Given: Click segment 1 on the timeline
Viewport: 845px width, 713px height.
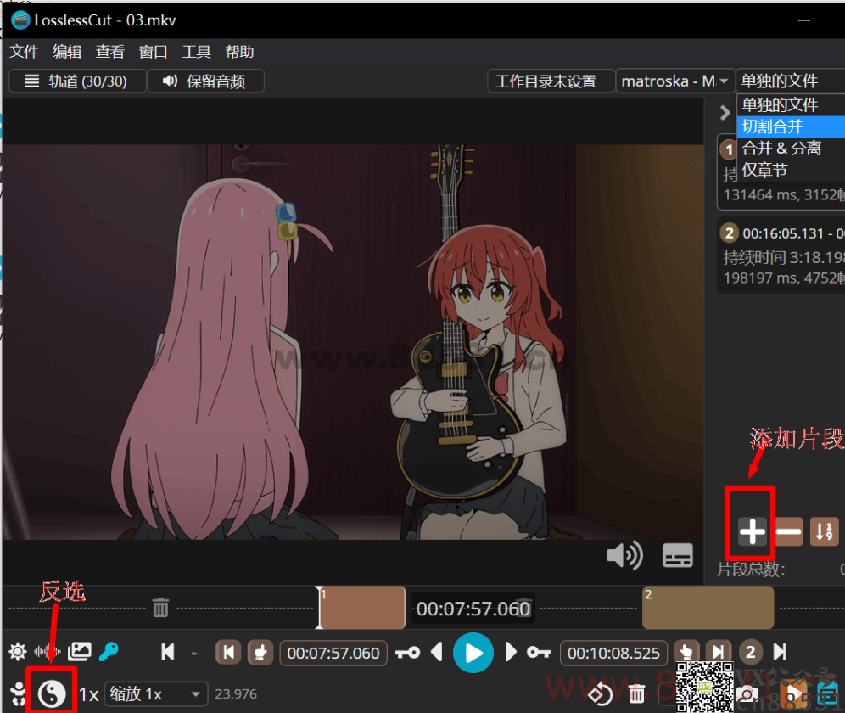Looking at the screenshot, I should click(x=362, y=608).
